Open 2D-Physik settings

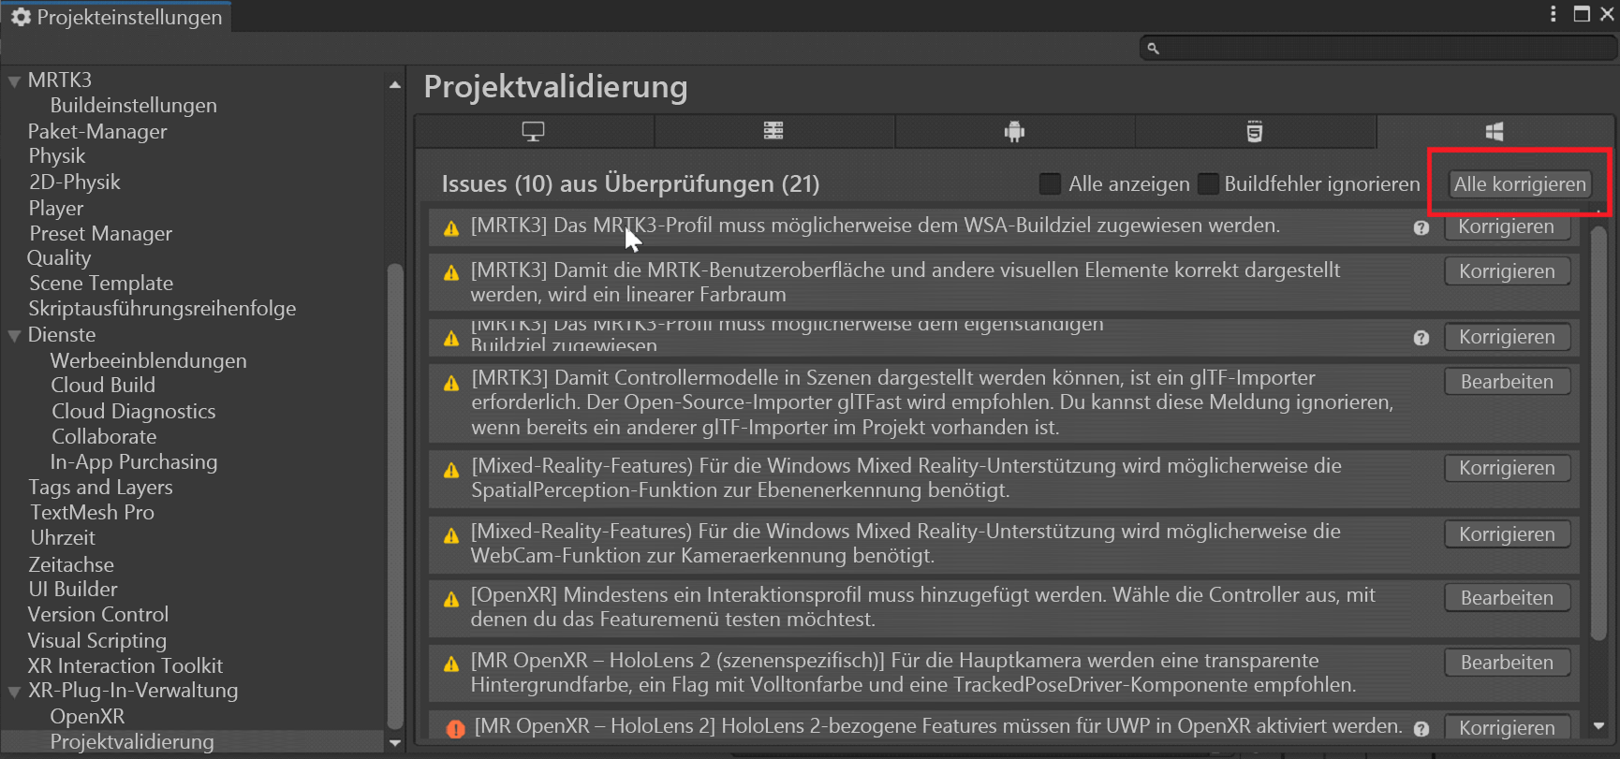[74, 182]
